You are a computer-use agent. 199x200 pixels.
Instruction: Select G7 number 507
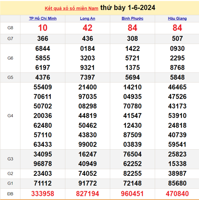coord(177,39)
